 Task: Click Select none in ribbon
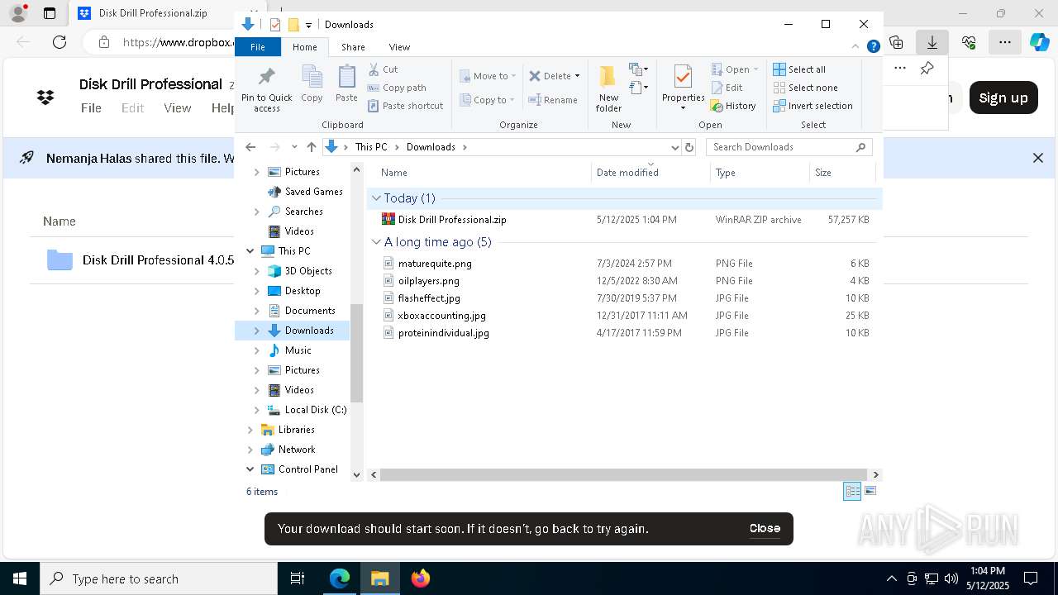pyautogui.click(x=805, y=88)
